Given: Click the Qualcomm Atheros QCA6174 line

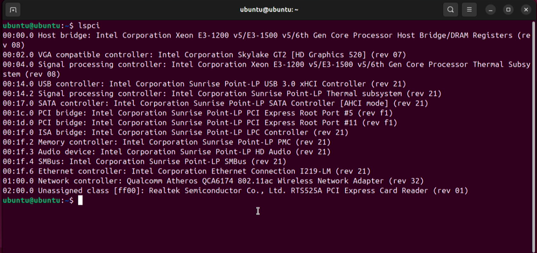Looking at the screenshot, I should coord(213,181).
